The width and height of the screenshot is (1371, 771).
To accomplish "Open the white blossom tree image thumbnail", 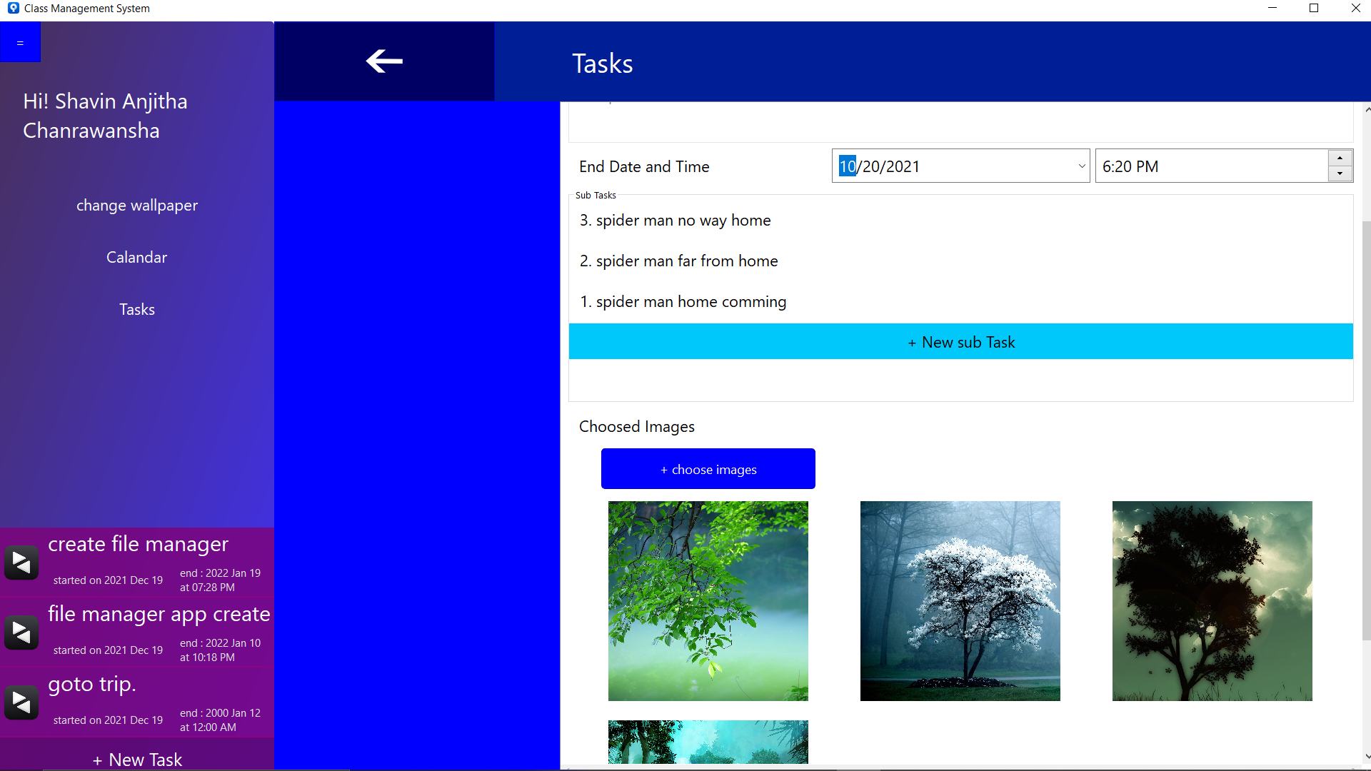I will tap(960, 600).
